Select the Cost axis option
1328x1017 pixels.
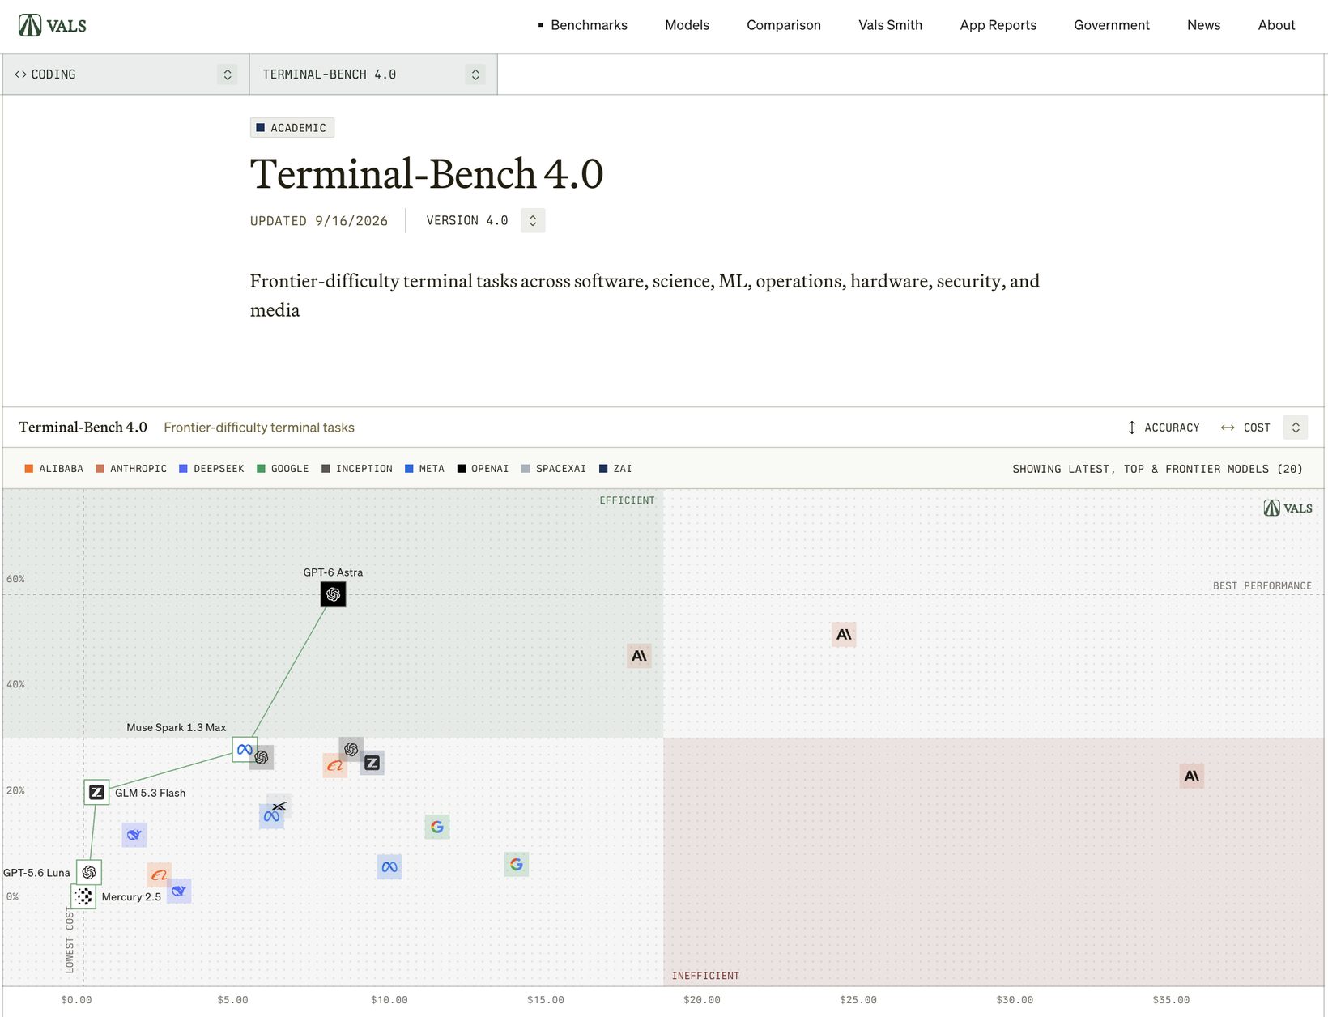click(x=1245, y=428)
